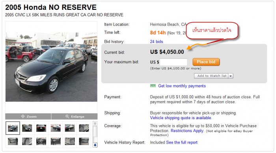The width and height of the screenshot is (276, 153).
Task: Open the See the full report link
Action: point(182,142)
